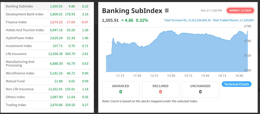Select the Banking SubIndex row

coord(47,6)
